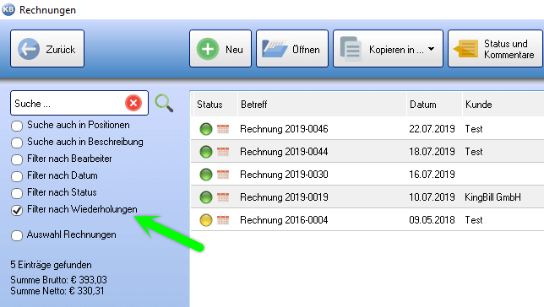The width and height of the screenshot is (544, 307).
Task: Clear search with the red X icon
Action: pos(133,103)
